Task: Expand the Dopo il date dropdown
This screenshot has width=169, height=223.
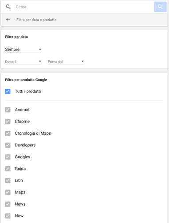Action: (24, 62)
